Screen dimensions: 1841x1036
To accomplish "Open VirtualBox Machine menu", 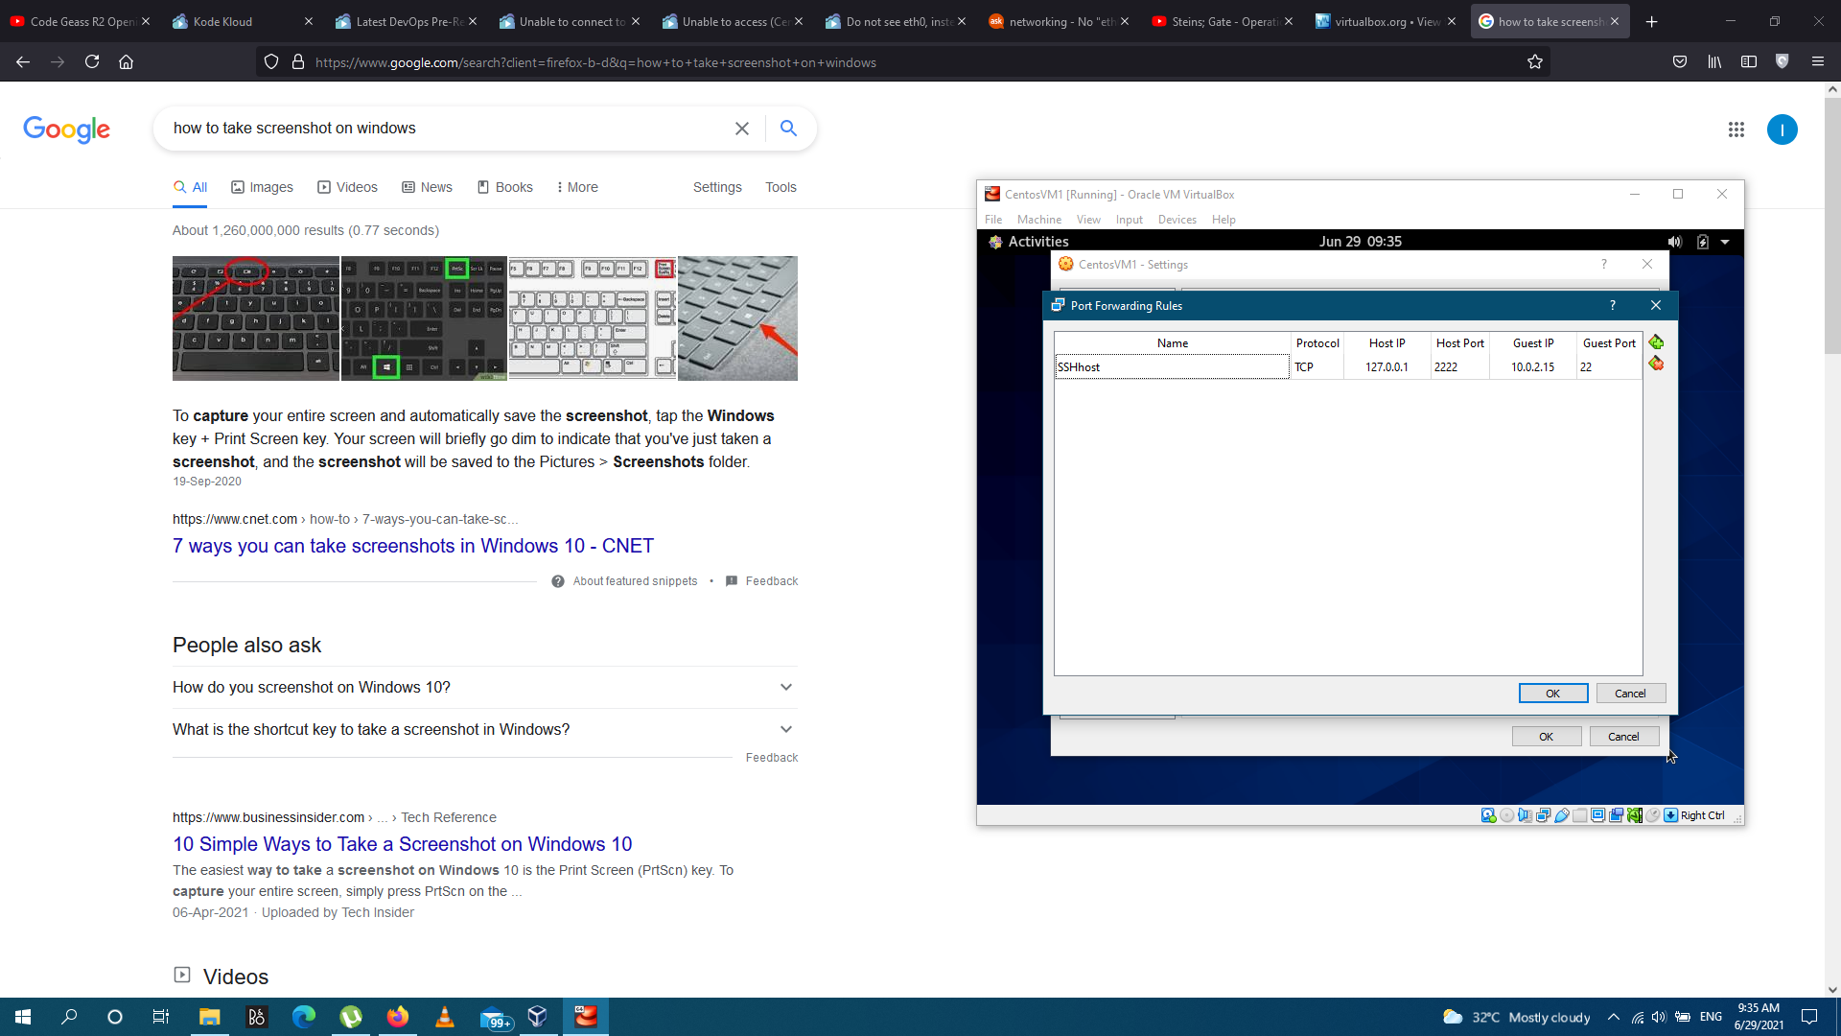I will tap(1038, 220).
